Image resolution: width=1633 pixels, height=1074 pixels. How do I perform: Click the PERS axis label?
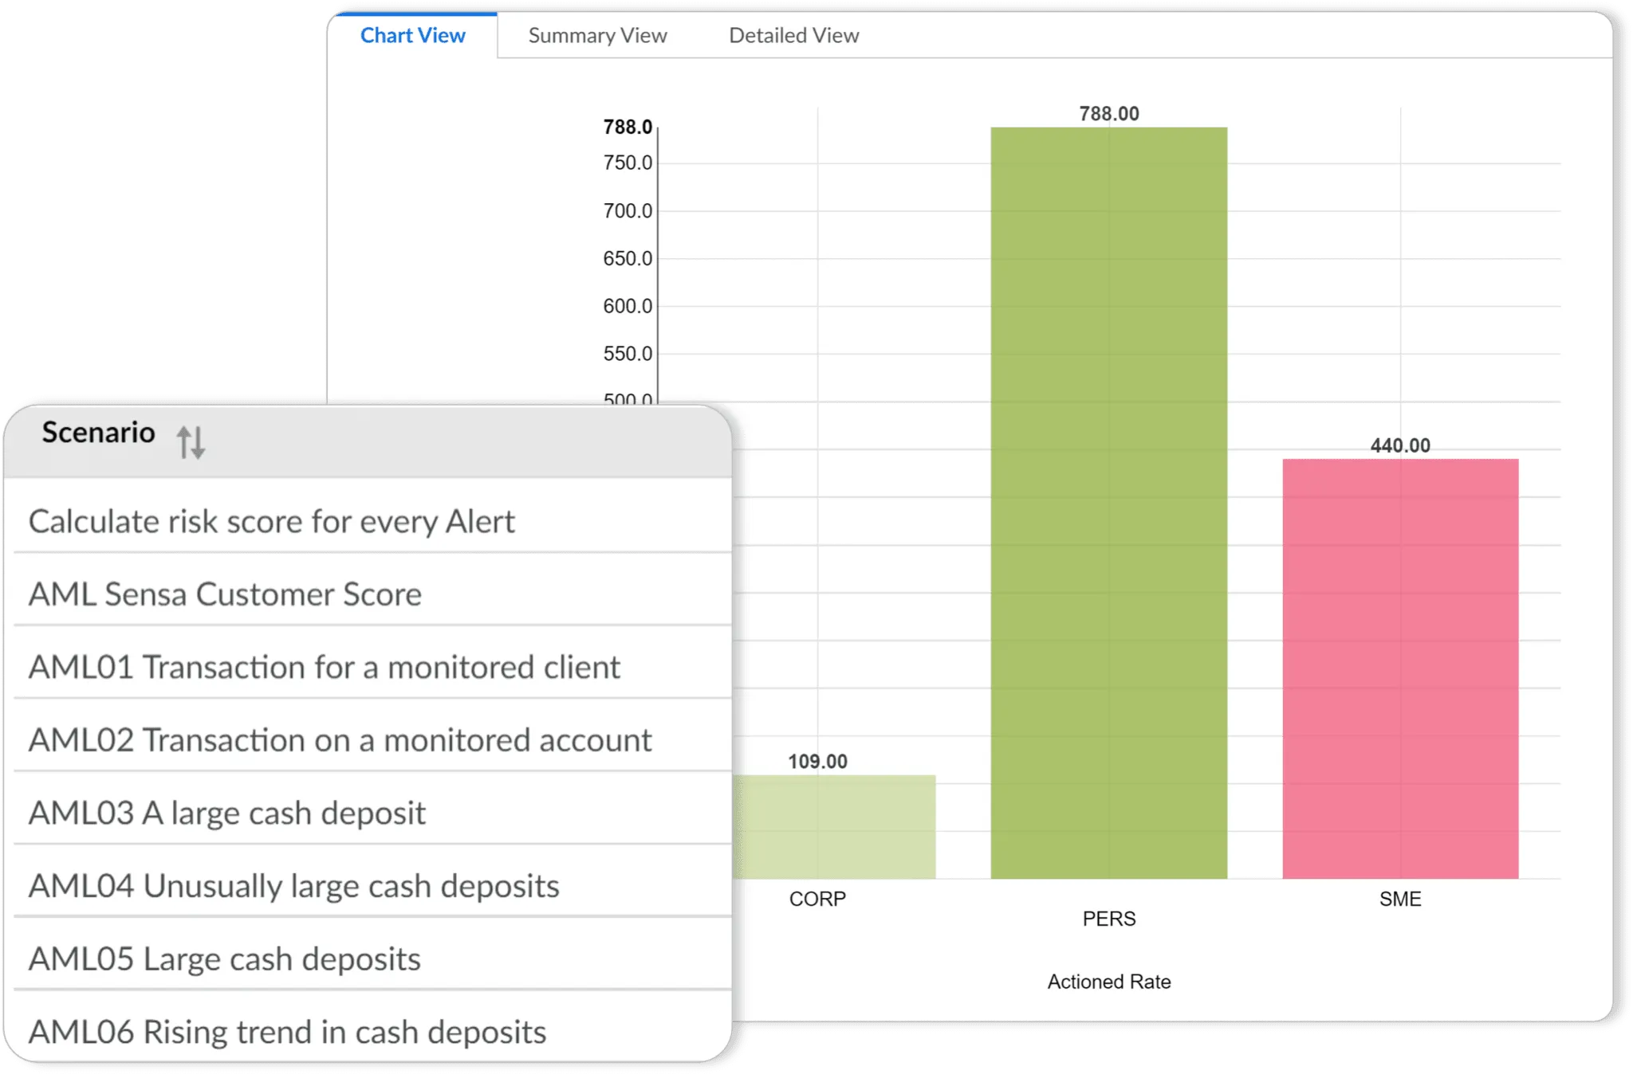click(x=1109, y=919)
